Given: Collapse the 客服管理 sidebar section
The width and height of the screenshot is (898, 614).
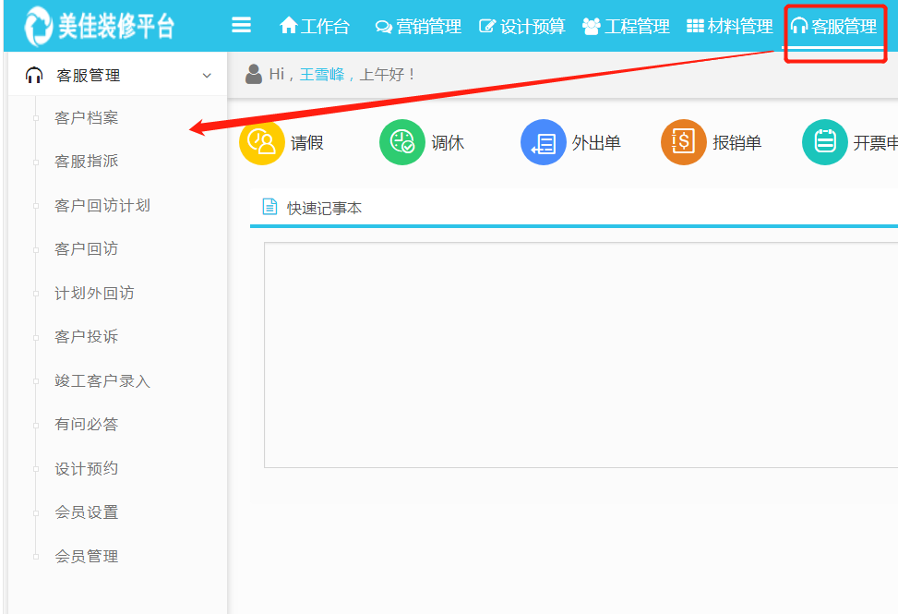Looking at the screenshot, I should point(207,75).
